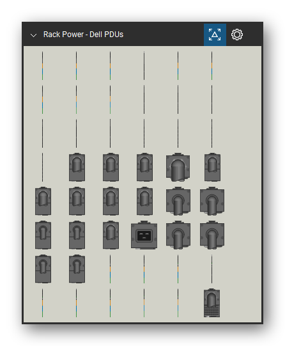This screenshot has height=346, width=285.
Task: Select the thin strip starting the fourth row
Action: (43, 168)
